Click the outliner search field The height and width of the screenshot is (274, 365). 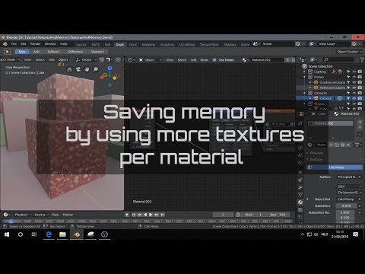(x=338, y=59)
